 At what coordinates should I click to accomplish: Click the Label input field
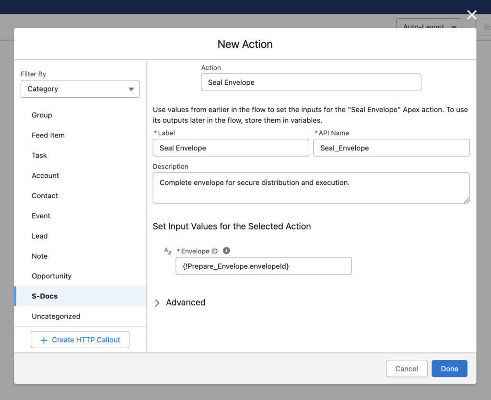tap(231, 148)
